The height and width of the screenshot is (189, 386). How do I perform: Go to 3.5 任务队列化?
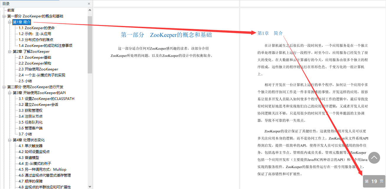click(x=31, y=122)
